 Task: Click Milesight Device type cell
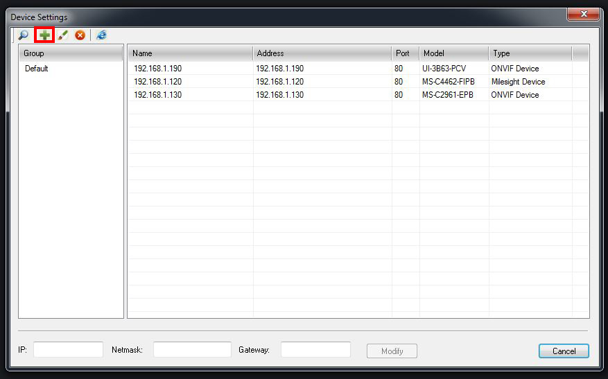pos(518,82)
